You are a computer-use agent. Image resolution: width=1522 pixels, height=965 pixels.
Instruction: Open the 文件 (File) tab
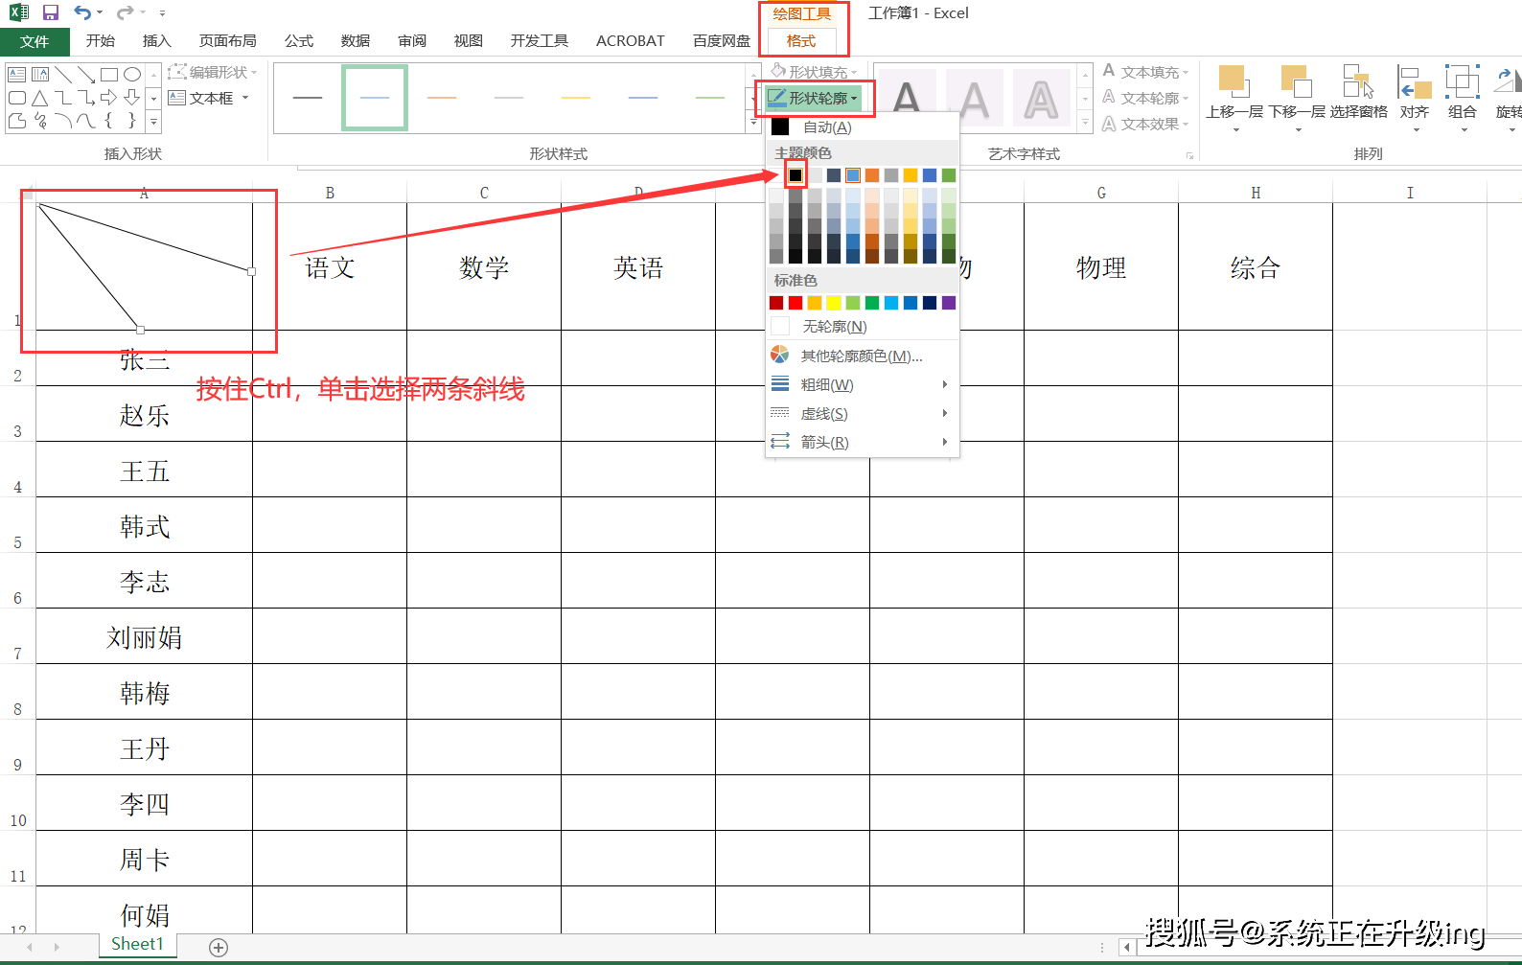(35, 41)
